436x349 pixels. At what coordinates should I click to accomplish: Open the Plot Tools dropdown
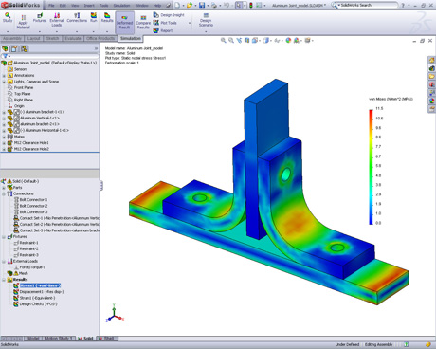(190, 23)
